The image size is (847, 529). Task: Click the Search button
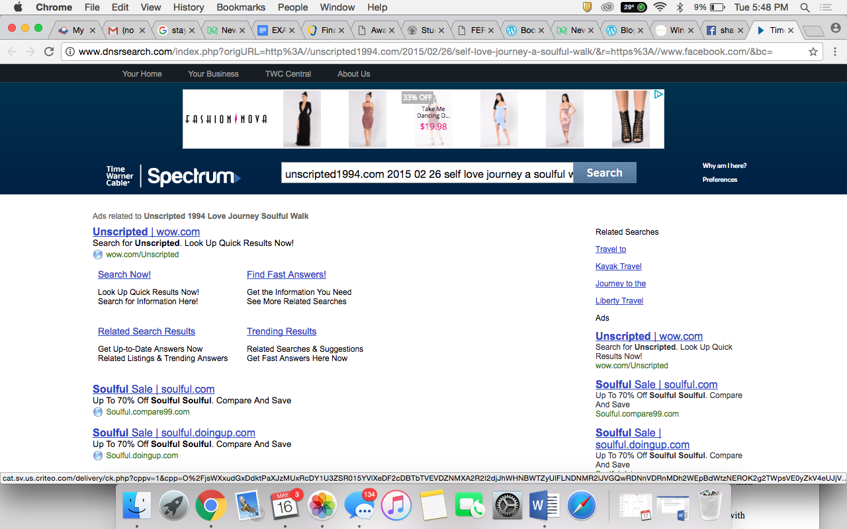click(x=605, y=173)
